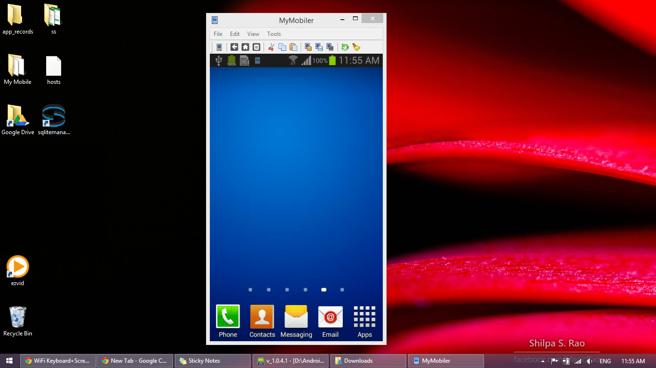Select the sqlitemanager shortcut on desktop

point(54,120)
